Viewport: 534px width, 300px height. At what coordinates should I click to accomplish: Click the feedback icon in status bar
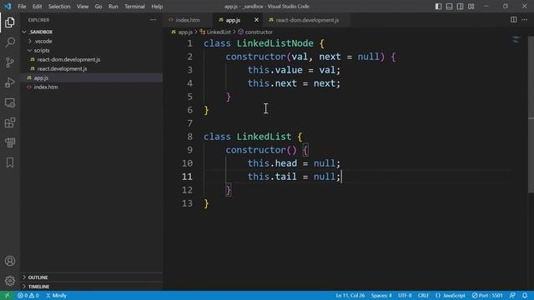tap(512, 295)
